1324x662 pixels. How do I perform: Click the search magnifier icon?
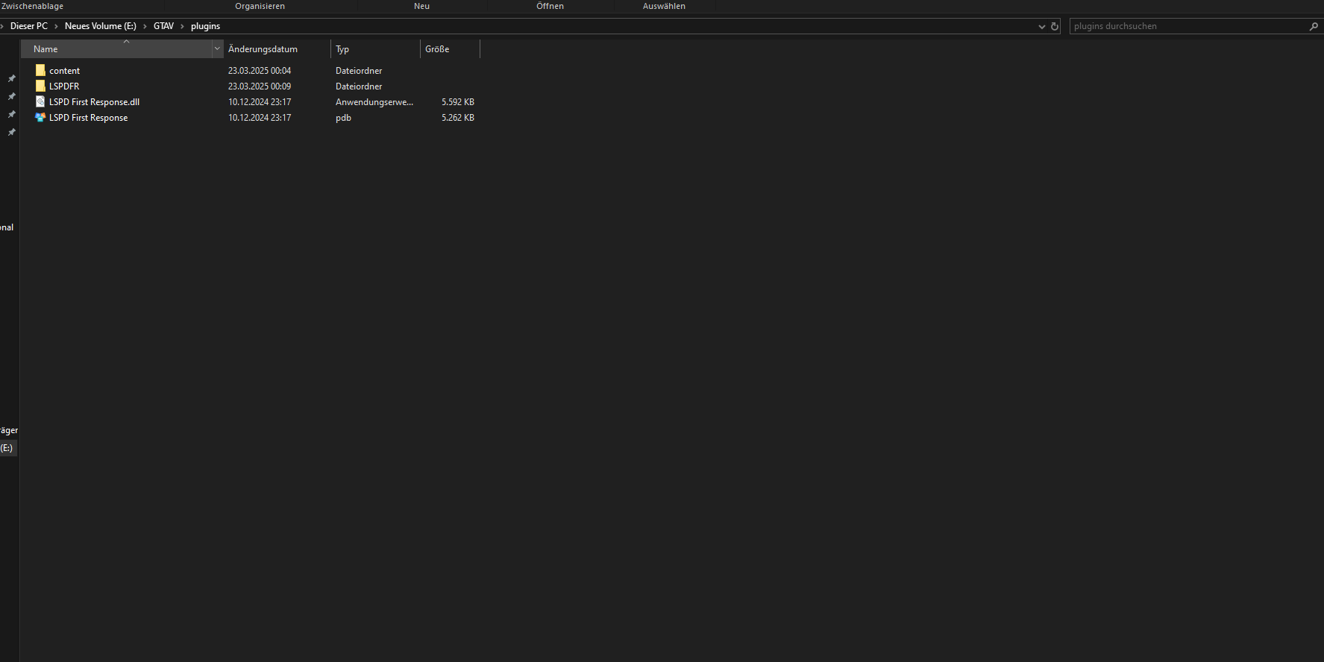1314,26
